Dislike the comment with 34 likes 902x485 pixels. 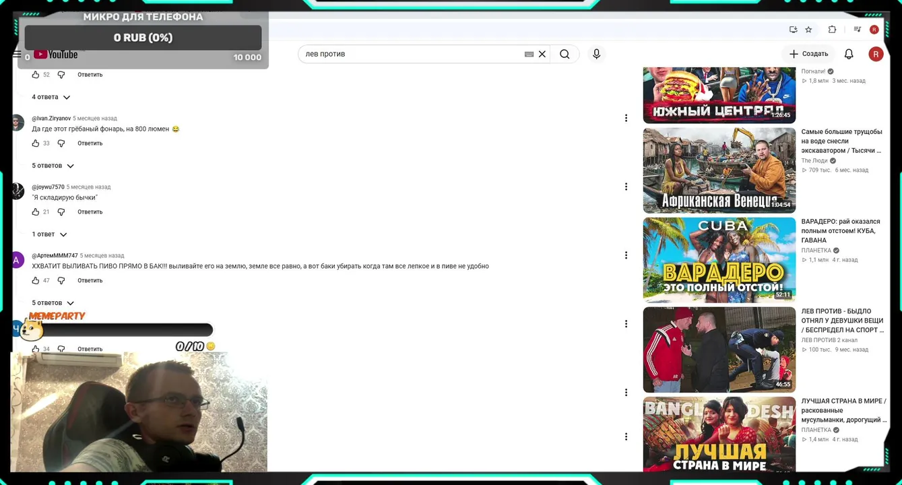point(61,349)
